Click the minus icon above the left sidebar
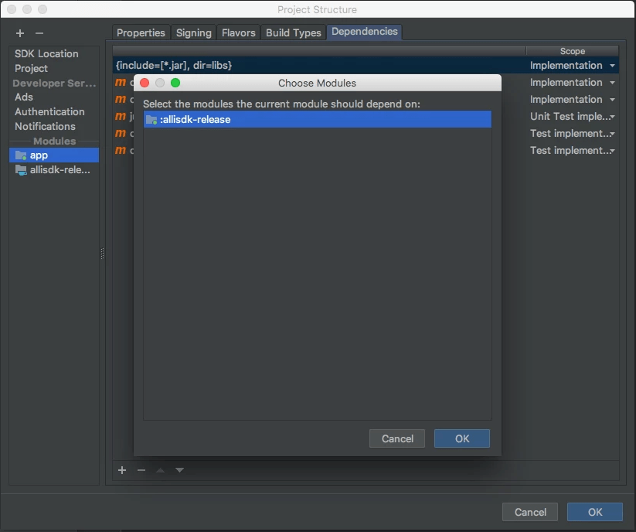 click(x=39, y=33)
